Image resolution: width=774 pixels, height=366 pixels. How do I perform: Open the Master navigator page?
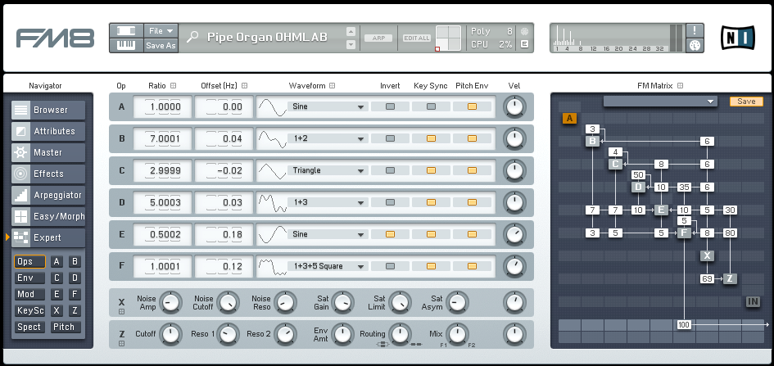click(x=48, y=152)
